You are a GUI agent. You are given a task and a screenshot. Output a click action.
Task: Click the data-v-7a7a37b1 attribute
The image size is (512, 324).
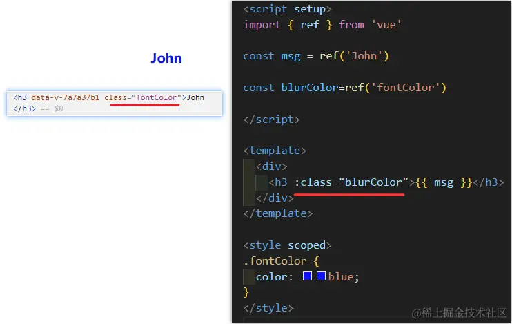66,97
